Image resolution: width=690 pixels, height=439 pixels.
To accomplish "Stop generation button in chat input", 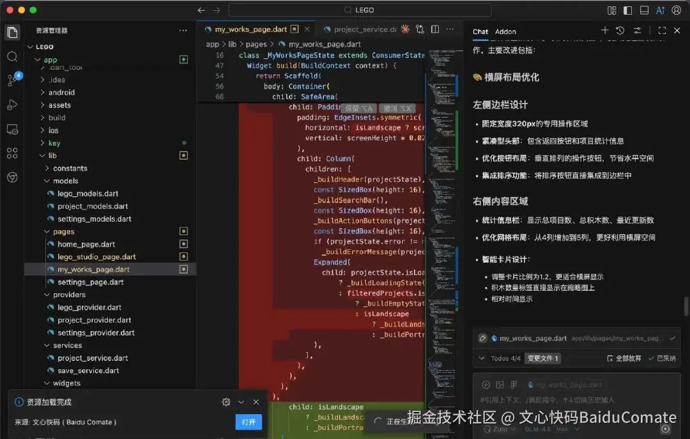I will click(665, 428).
